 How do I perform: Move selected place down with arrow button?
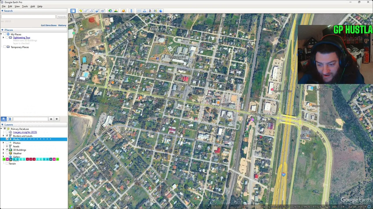pyautogui.click(x=57, y=119)
